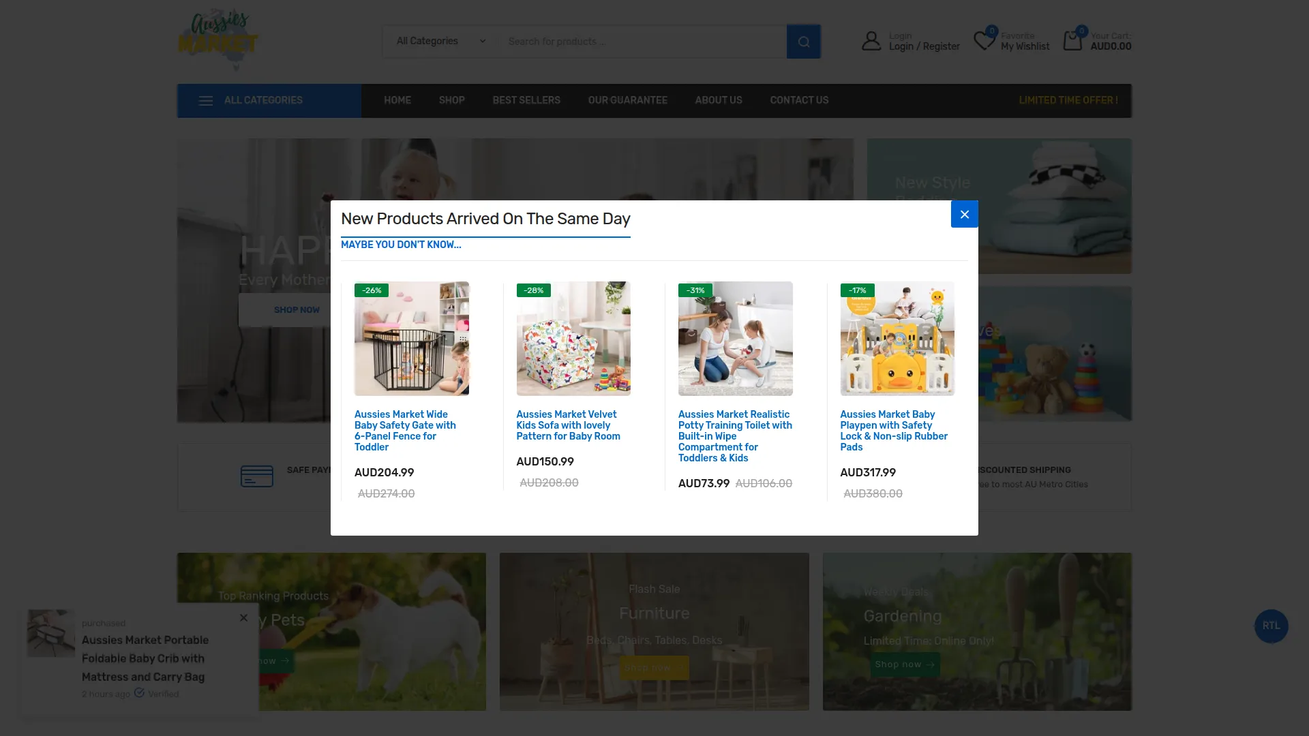Toggle the RTL layout button
Viewport: 1309px width, 736px height.
[1271, 626]
